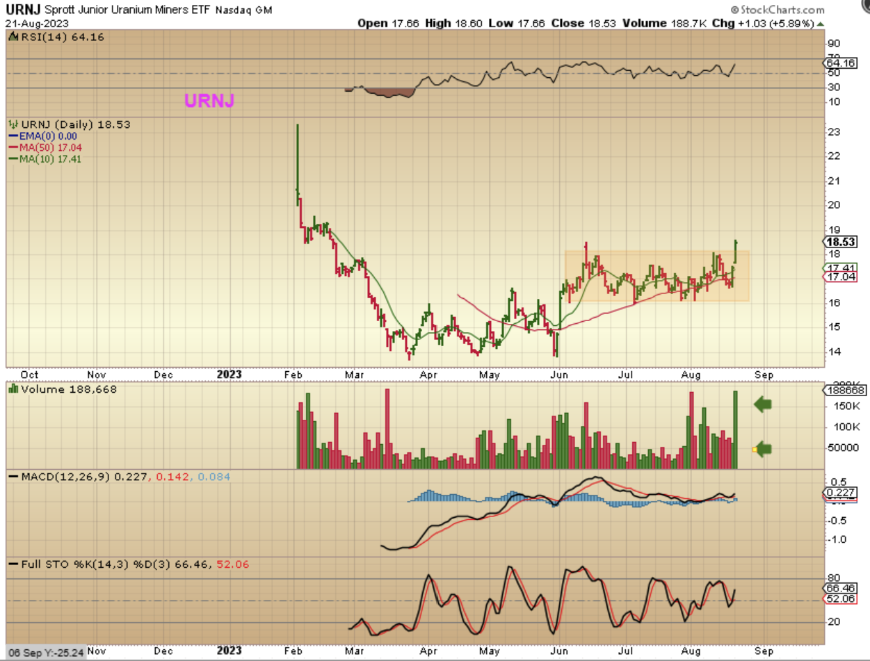Click the 18.53 last-price tag on price axis
The height and width of the screenshot is (661, 870).
coord(839,241)
